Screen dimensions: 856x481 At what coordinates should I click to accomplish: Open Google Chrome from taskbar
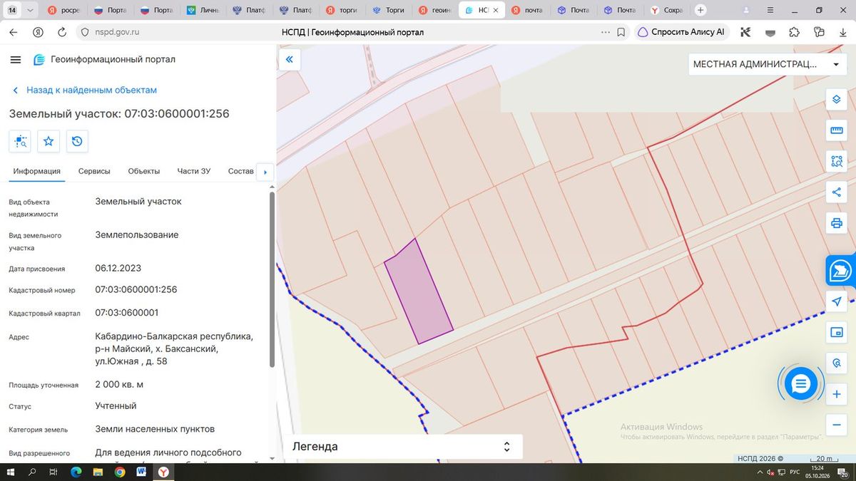pyautogui.click(x=120, y=472)
